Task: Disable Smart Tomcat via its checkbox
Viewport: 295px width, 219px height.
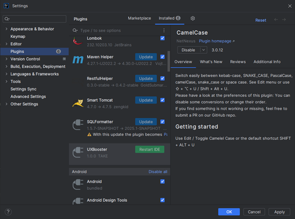Action: [x=162, y=100]
